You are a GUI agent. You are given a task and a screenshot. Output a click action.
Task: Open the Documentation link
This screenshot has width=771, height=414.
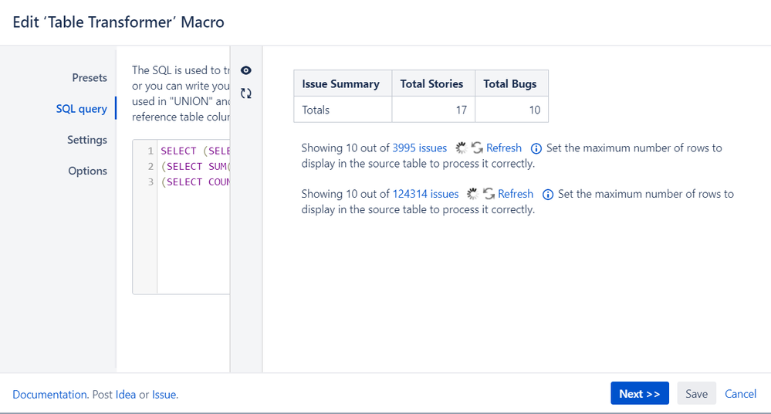[x=49, y=394]
